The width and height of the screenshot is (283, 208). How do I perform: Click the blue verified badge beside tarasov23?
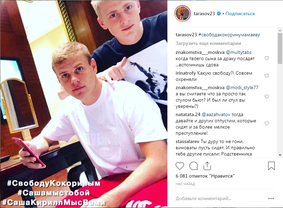[219, 13]
